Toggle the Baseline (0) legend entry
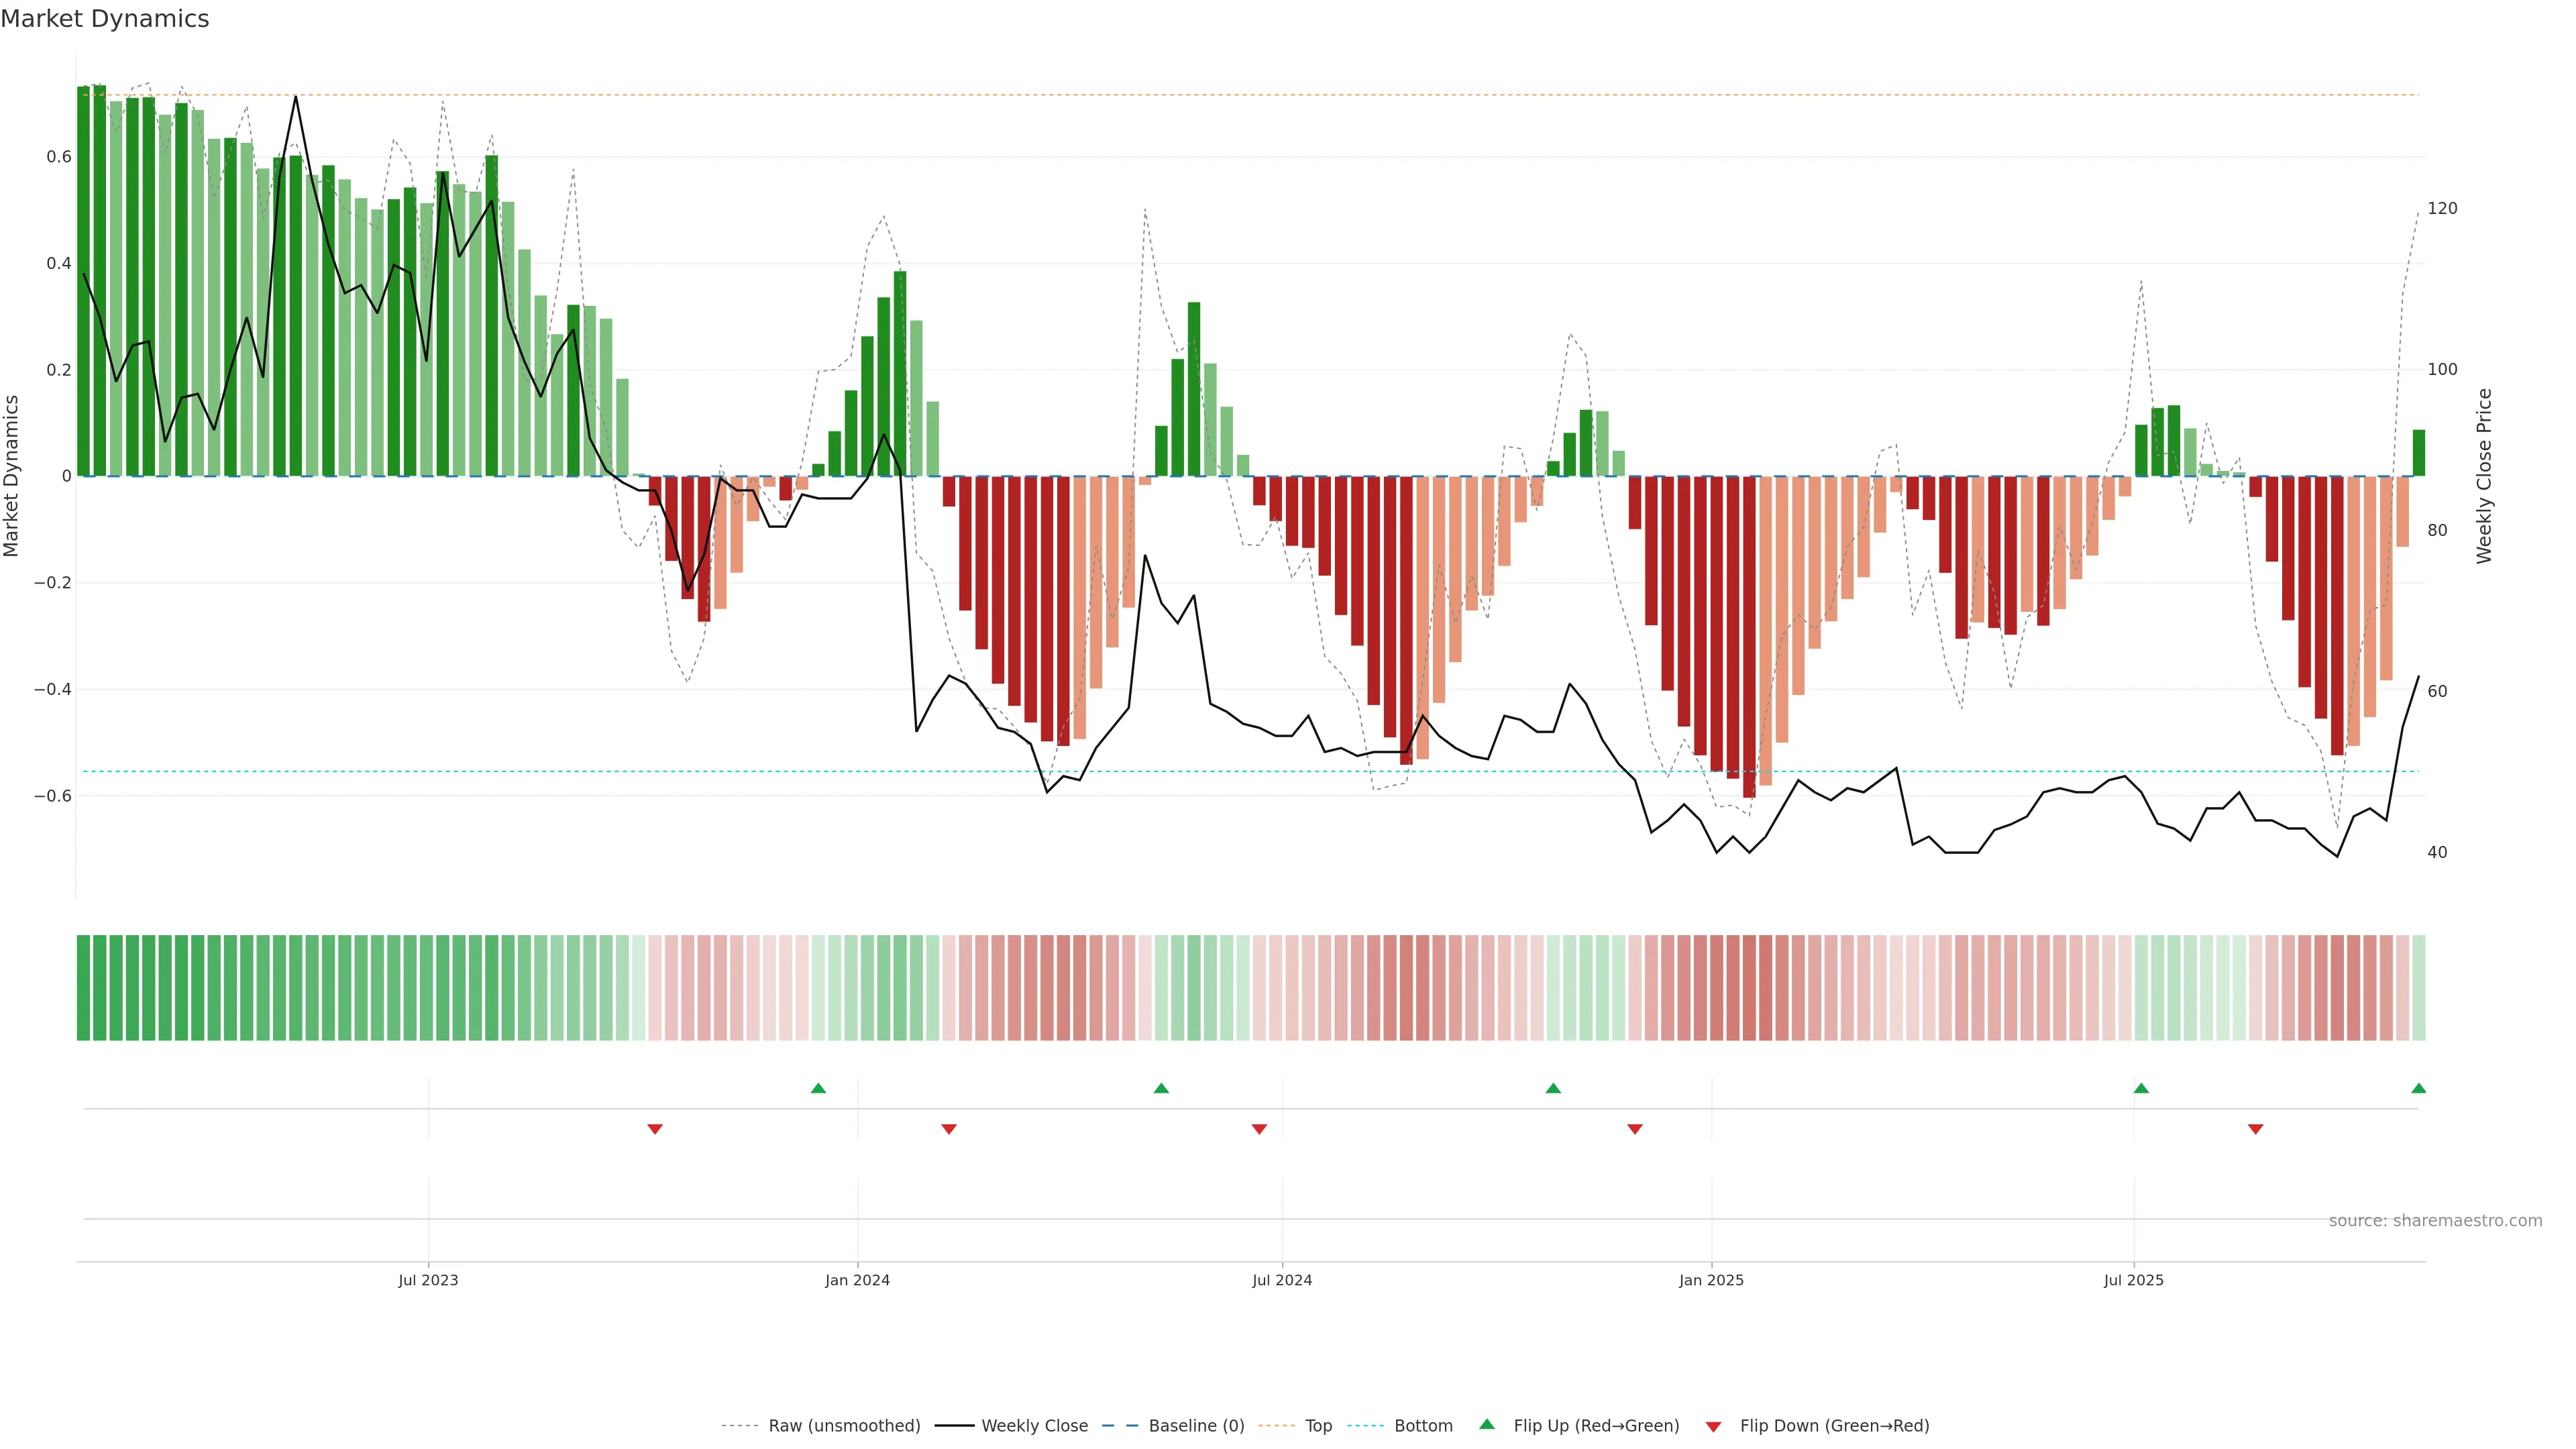The height and width of the screenshot is (1449, 2576). pos(1196,1425)
